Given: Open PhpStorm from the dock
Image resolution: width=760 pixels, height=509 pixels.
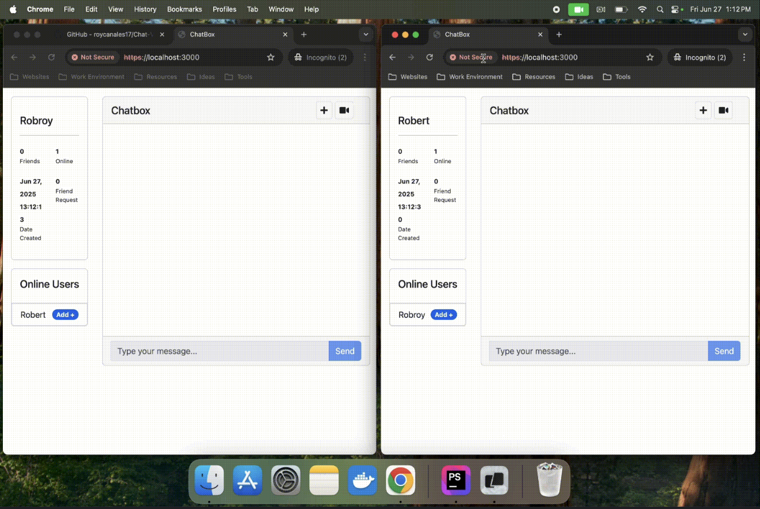Looking at the screenshot, I should click(x=456, y=480).
